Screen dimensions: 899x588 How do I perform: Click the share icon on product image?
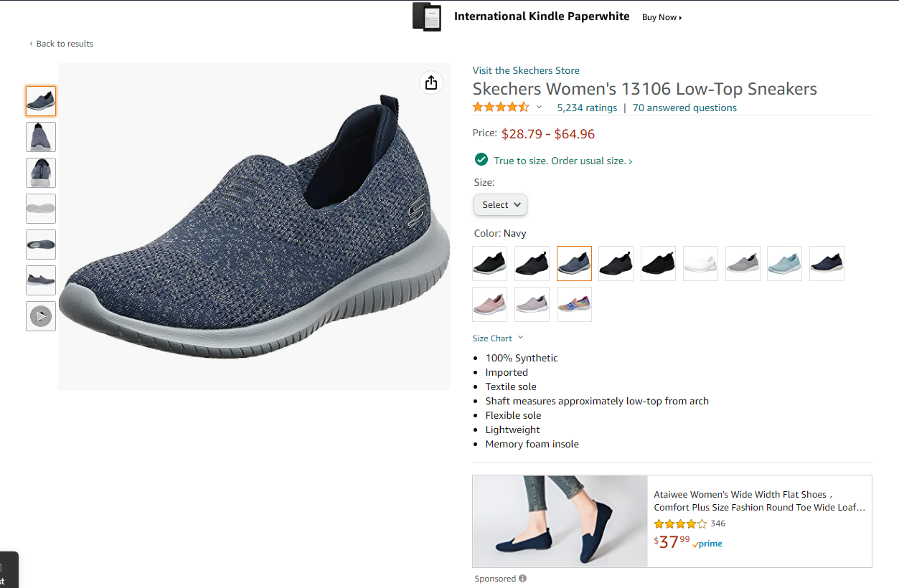[430, 83]
